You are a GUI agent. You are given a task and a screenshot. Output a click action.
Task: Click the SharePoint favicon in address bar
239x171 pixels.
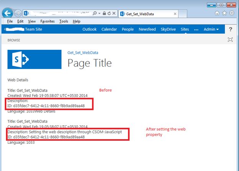click(x=26, y=13)
